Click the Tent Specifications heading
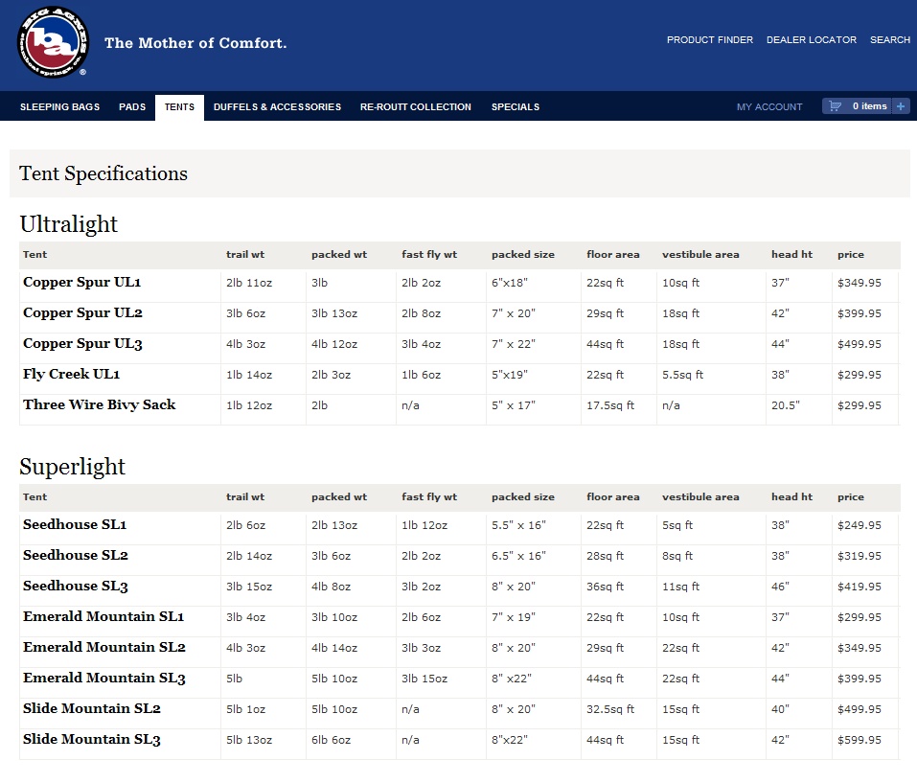The height and width of the screenshot is (783, 917). [103, 173]
